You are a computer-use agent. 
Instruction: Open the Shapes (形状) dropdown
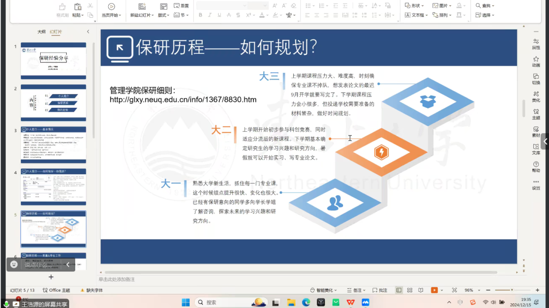point(414,6)
